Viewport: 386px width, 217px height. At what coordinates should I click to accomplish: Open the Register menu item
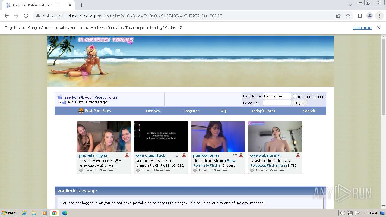(192, 111)
